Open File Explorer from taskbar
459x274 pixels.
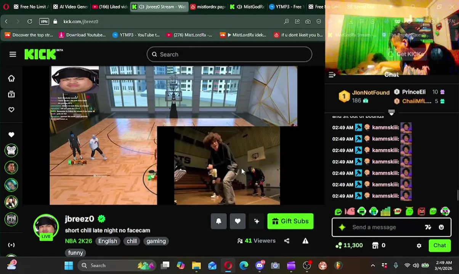(196, 266)
